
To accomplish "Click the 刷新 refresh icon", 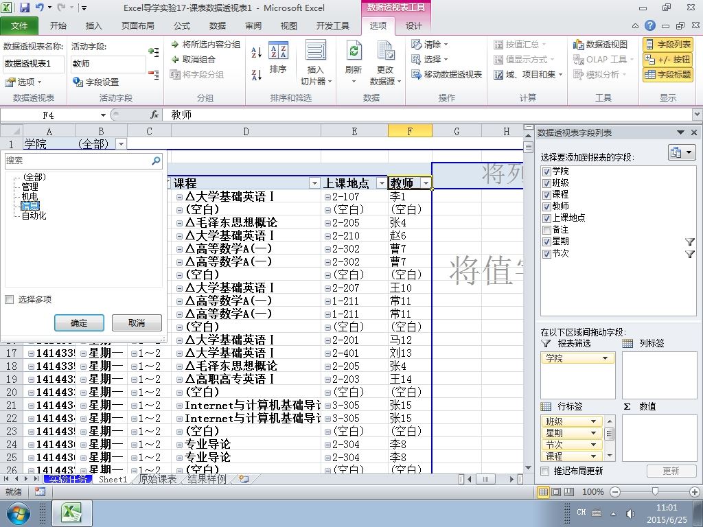I will click(x=354, y=62).
